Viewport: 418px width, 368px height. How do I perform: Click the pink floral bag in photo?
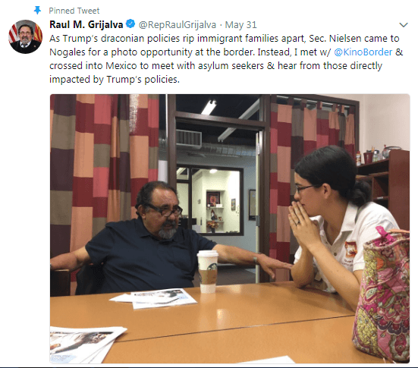click(382, 294)
